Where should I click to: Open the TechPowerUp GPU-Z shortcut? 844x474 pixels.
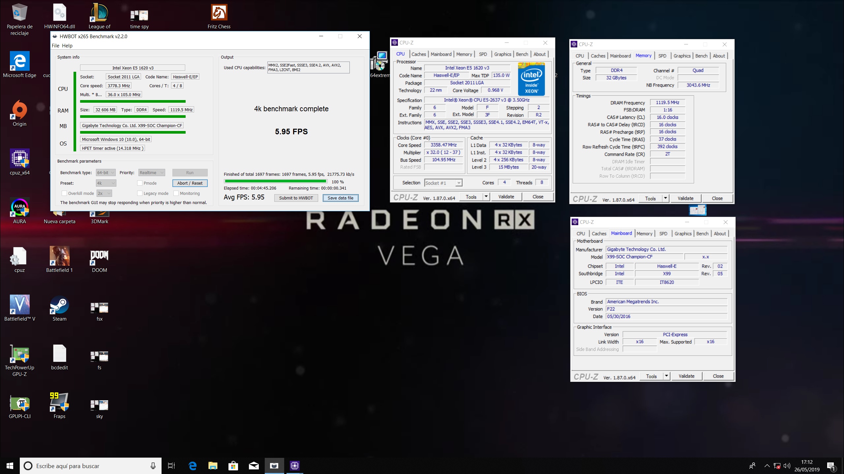(19, 360)
